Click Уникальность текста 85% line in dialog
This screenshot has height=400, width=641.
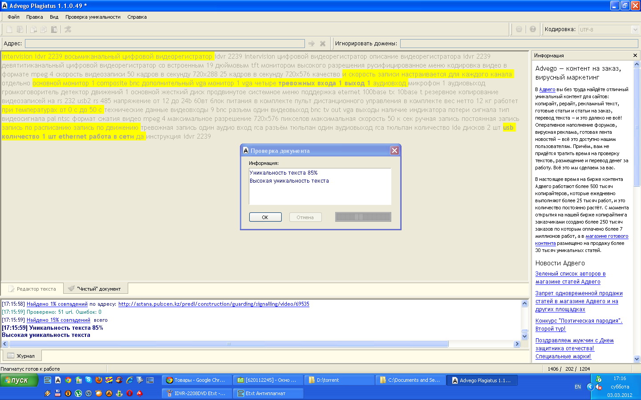(284, 173)
